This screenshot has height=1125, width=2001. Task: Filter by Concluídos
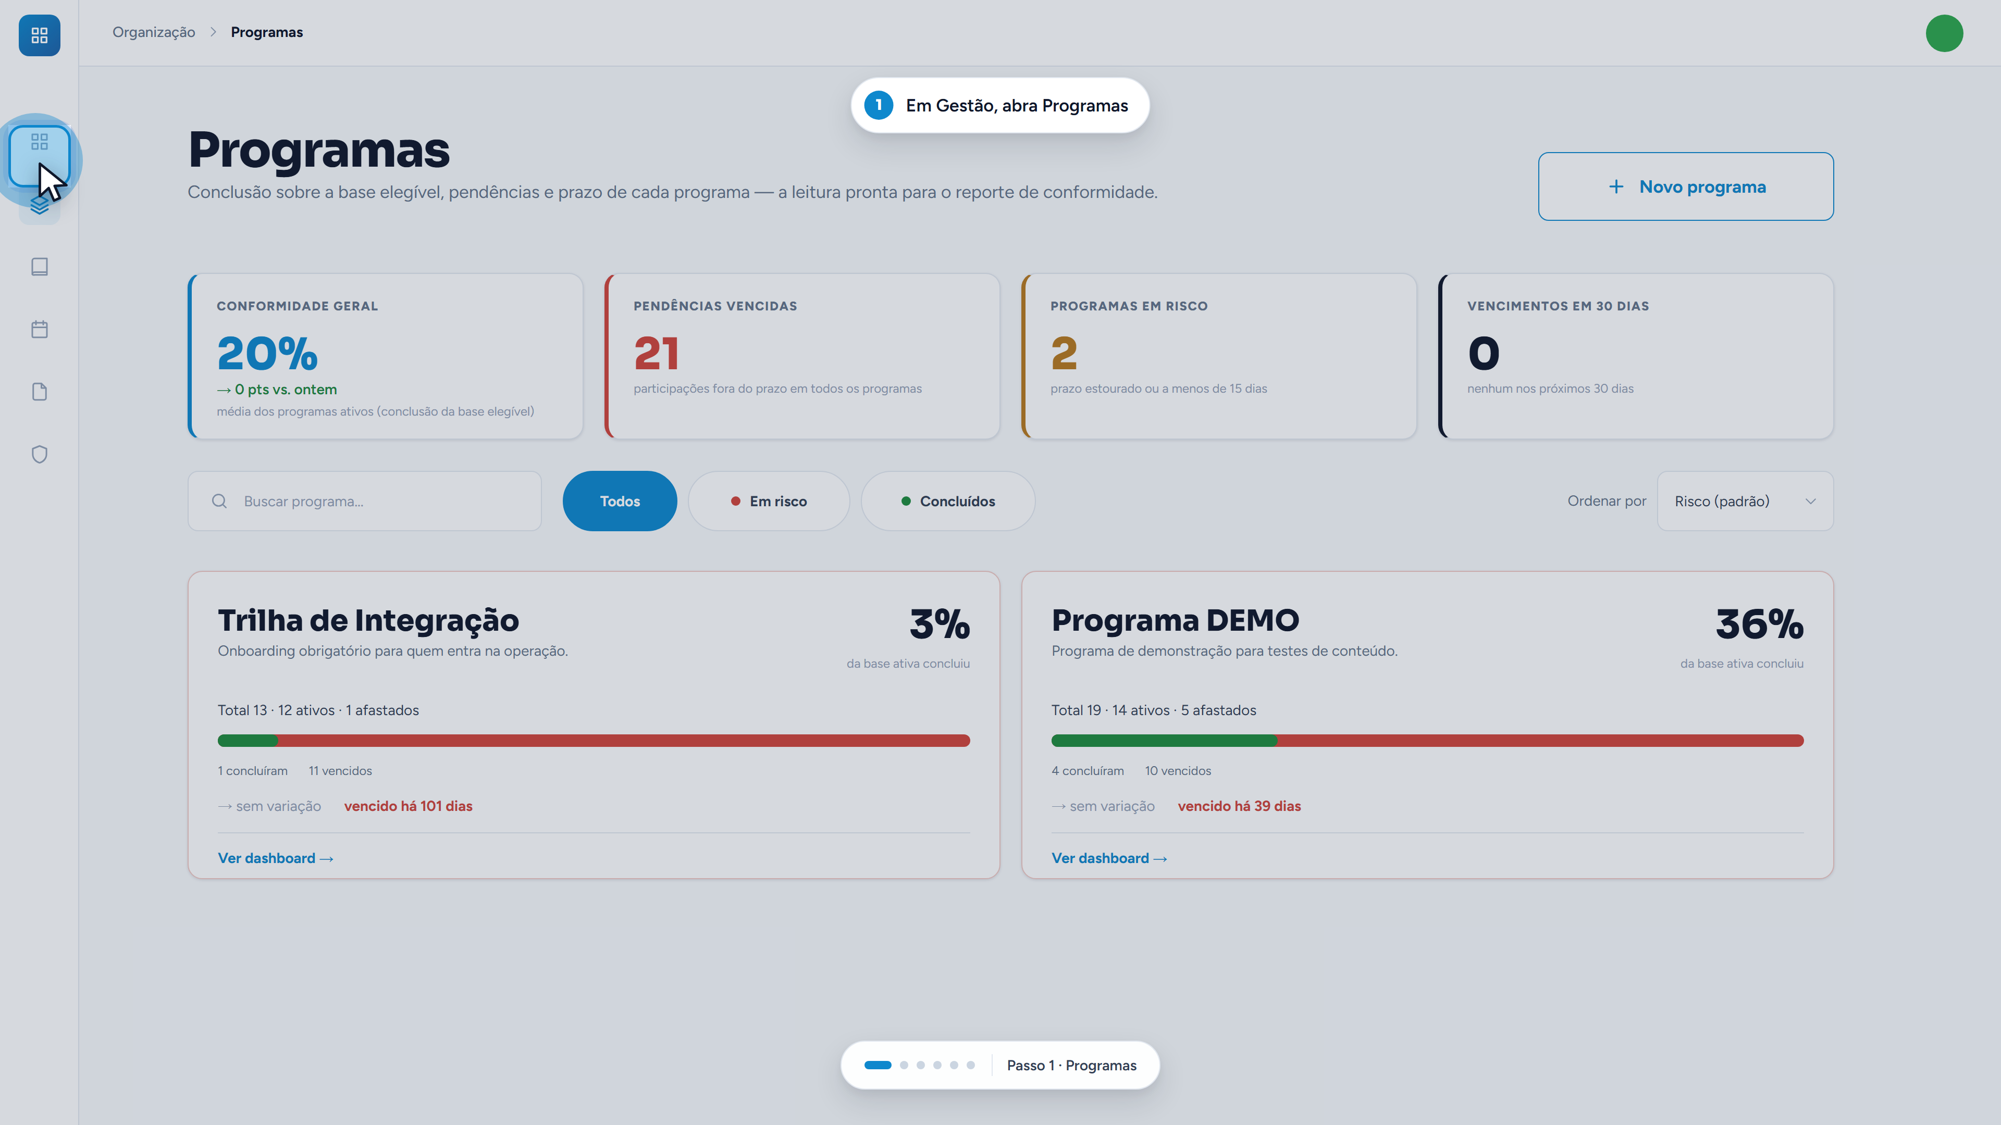tap(948, 502)
